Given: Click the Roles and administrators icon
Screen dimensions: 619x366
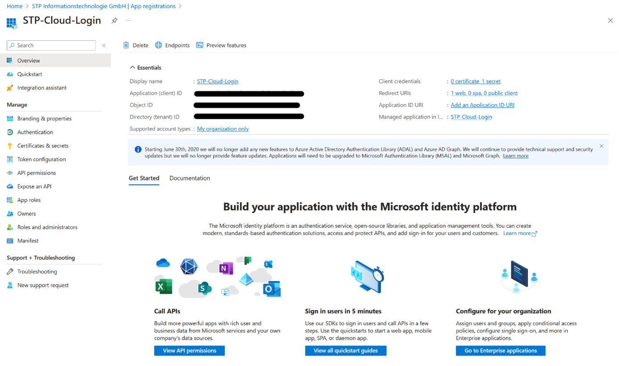Looking at the screenshot, I should click(10, 227).
